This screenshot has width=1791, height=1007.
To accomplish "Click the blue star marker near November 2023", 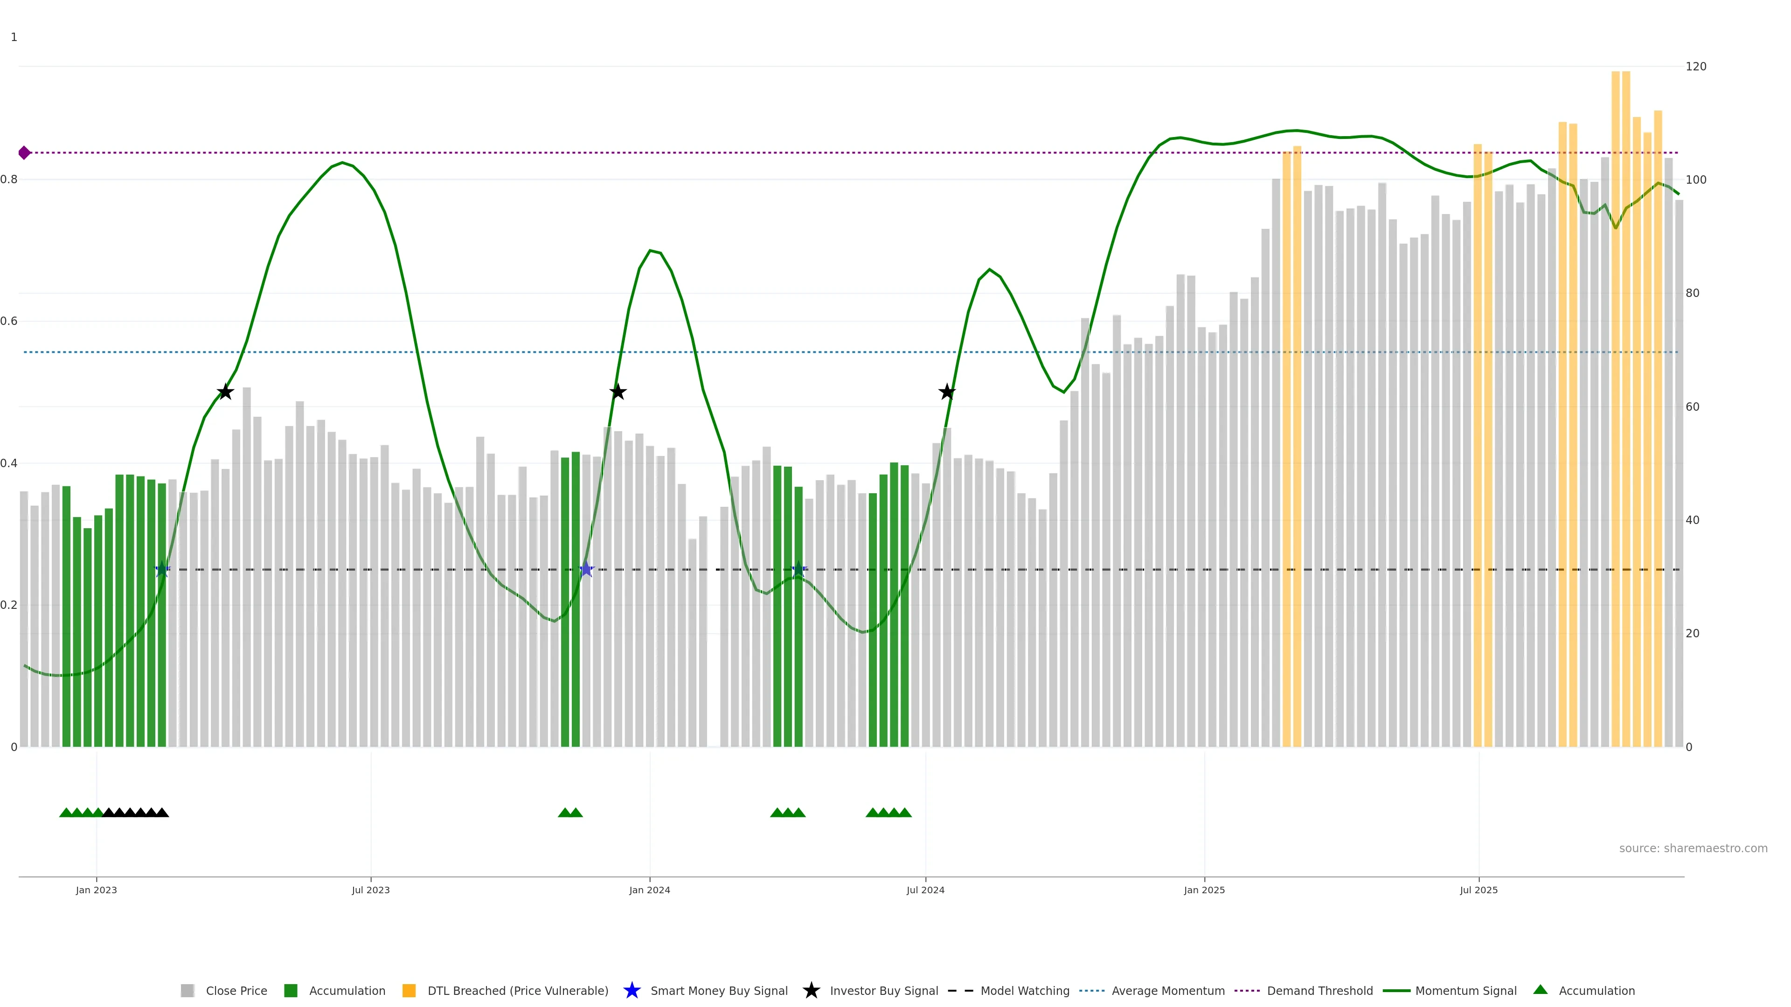I will 586,570.
